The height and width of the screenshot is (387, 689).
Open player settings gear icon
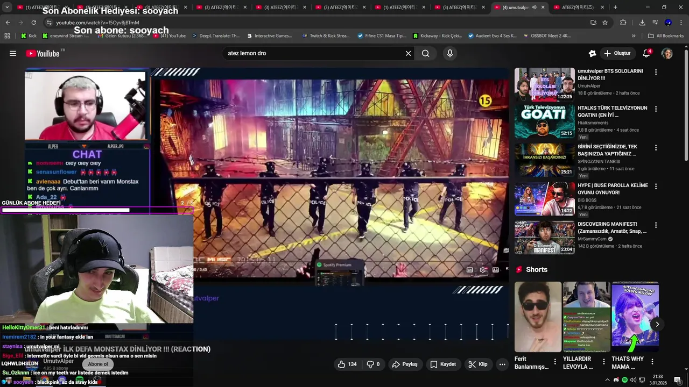click(483, 270)
